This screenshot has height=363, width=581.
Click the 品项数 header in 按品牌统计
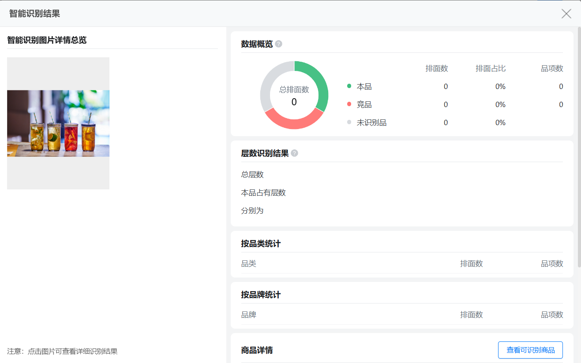(x=552, y=315)
